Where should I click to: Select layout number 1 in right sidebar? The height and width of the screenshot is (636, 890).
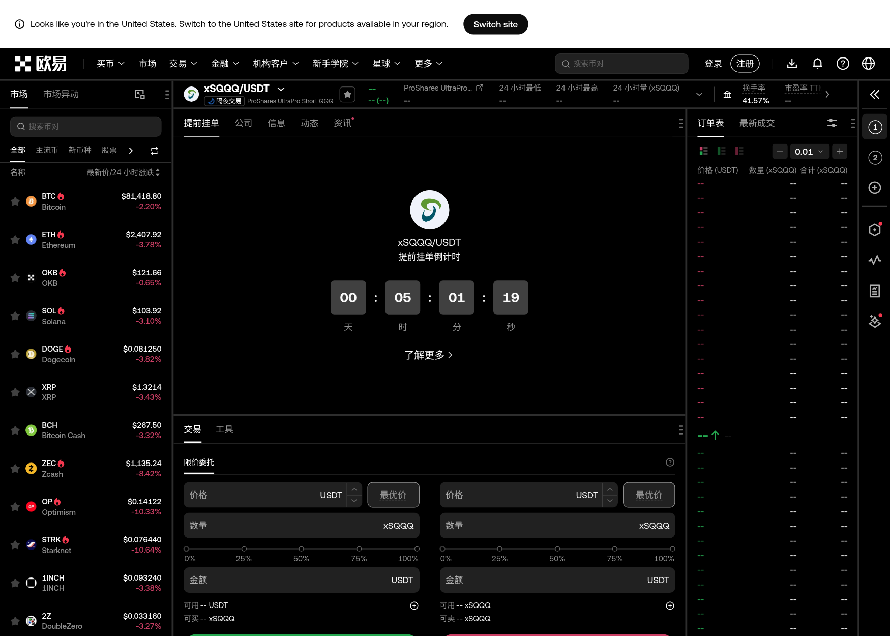(x=875, y=127)
